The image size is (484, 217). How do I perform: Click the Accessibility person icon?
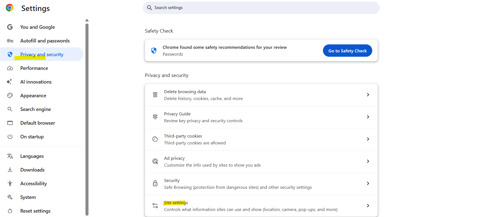[x=10, y=183]
